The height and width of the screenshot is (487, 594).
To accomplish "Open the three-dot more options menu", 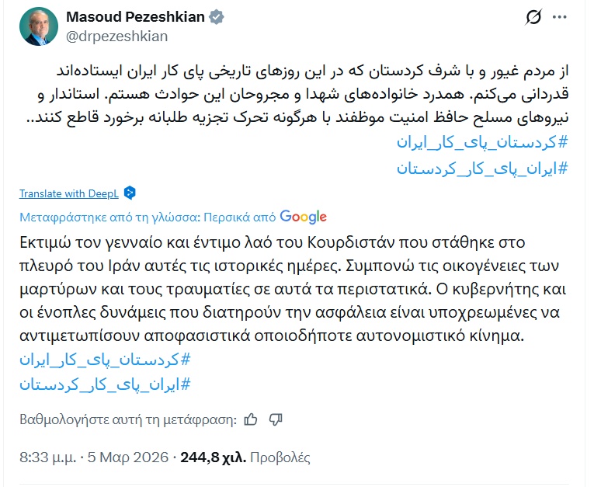I will click(x=559, y=17).
